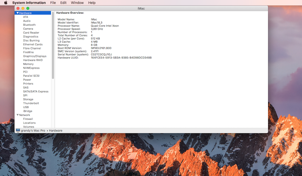Click Hardware in the bottom path bar

[56, 130]
